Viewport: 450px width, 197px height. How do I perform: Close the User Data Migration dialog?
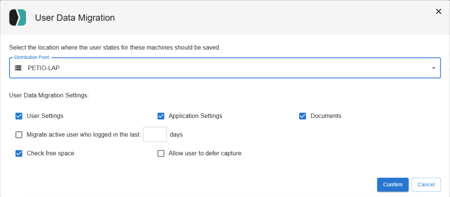coord(438,12)
